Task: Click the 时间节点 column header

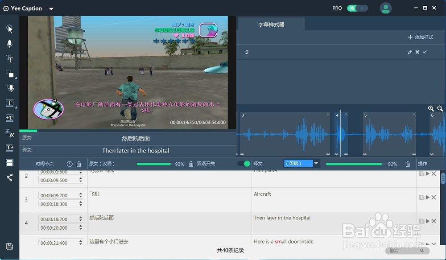Action: pos(45,164)
